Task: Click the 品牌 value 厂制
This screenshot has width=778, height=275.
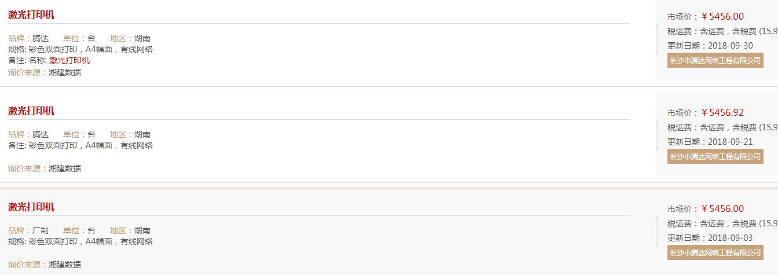Action: point(41,230)
